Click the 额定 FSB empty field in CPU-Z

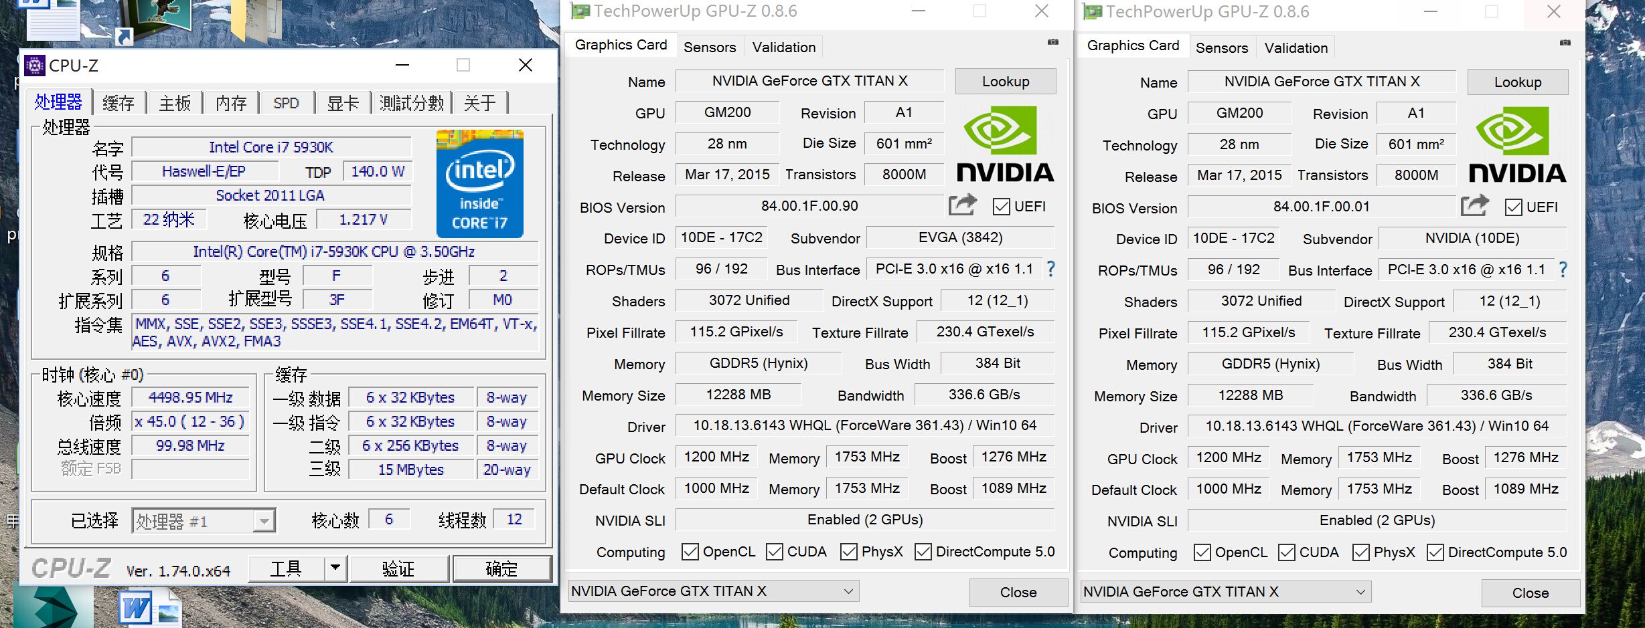point(190,469)
